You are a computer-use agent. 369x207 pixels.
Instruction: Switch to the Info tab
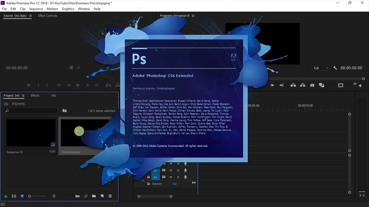[54, 95]
